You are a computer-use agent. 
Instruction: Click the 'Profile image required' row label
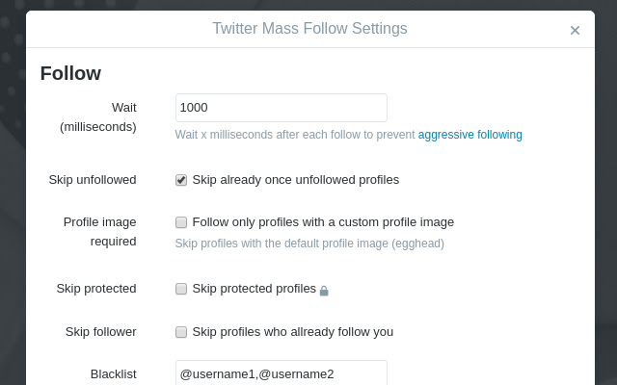click(99, 231)
